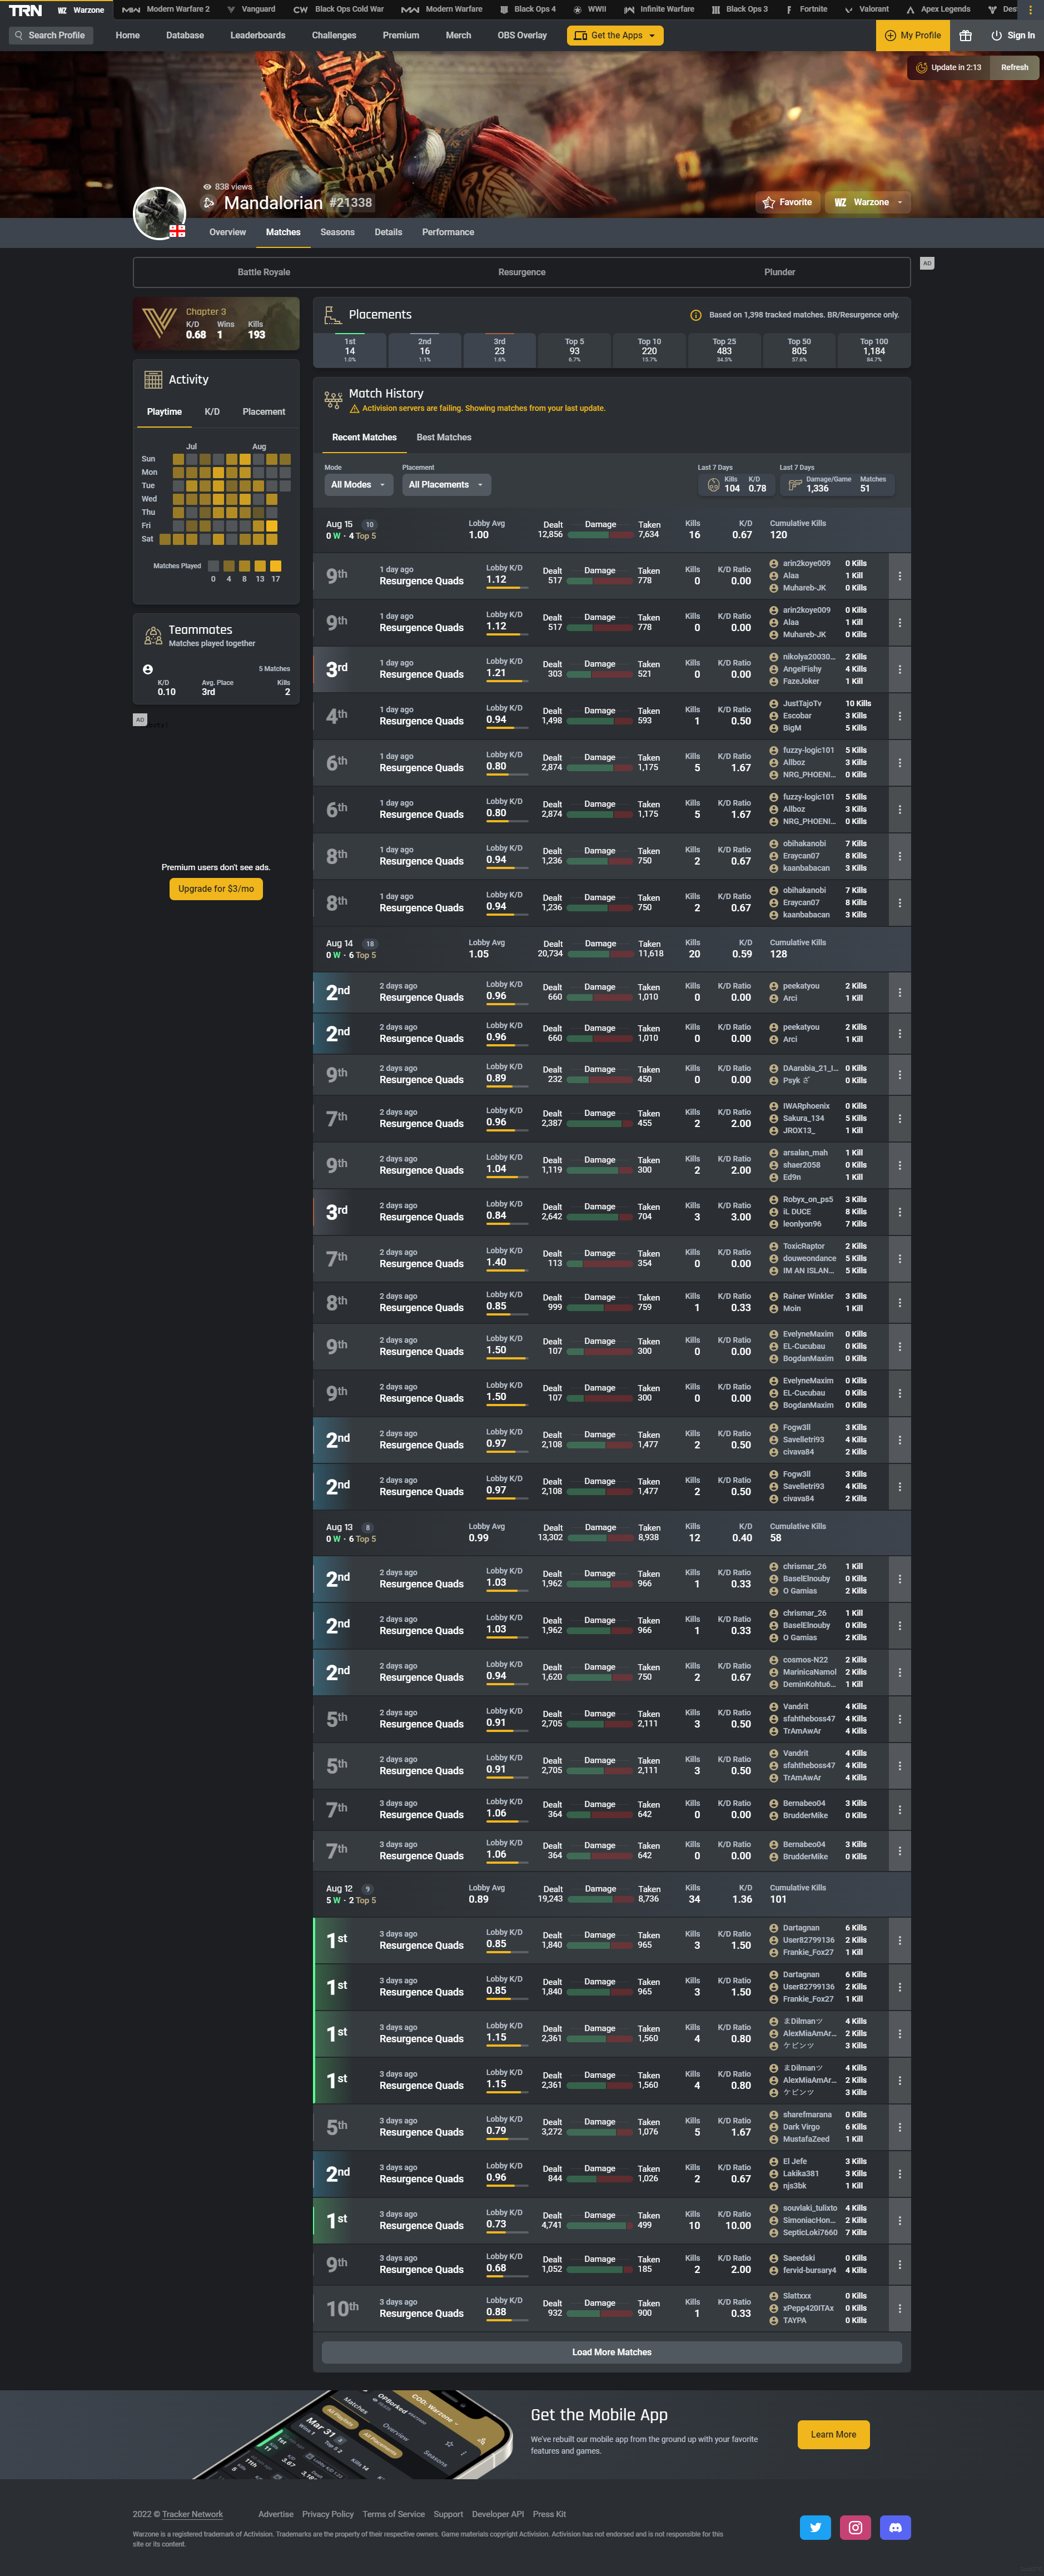Switch to Best Matches tab
The width and height of the screenshot is (1044, 2576).
[444, 438]
